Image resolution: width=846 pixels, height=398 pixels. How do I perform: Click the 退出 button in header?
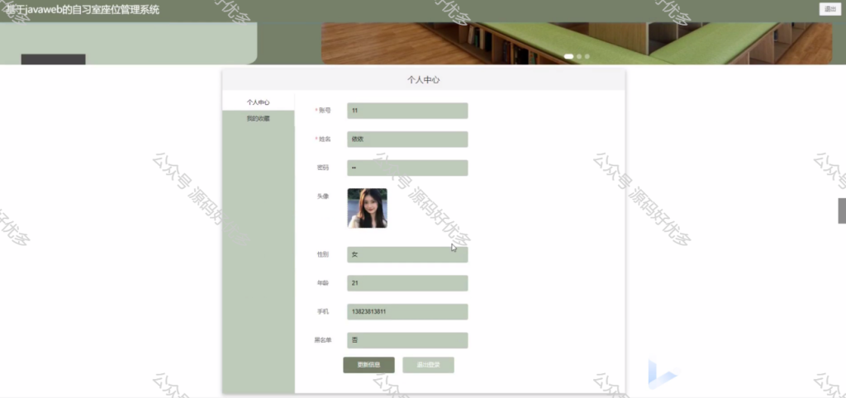[829, 9]
